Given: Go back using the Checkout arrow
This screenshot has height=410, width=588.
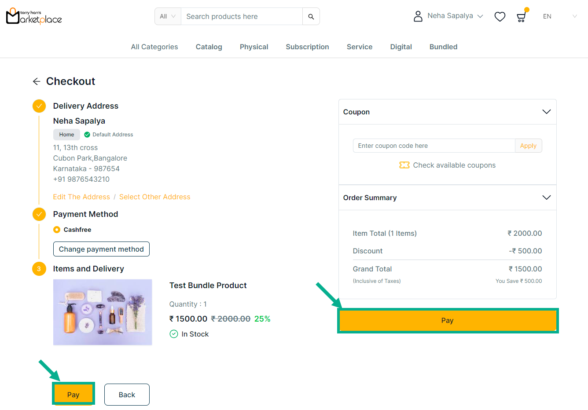Looking at the screenshot, I should coord(37,81).
